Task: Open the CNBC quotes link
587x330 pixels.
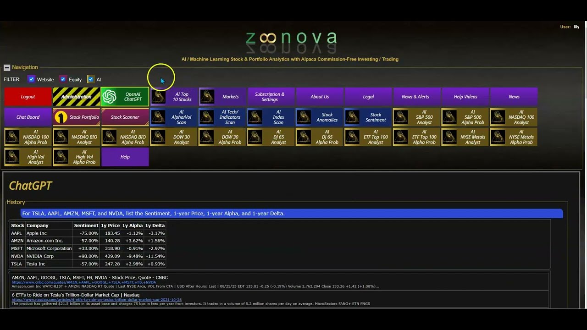Action: click(x=84, y=282)
